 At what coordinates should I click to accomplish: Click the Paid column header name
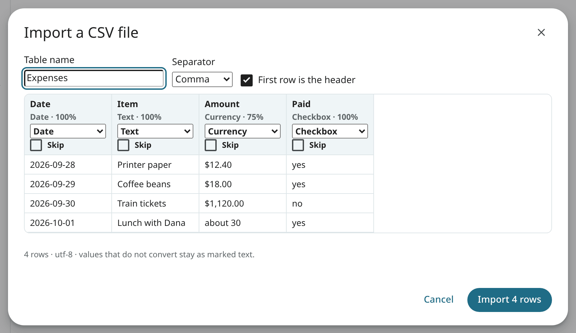[301, 104]
